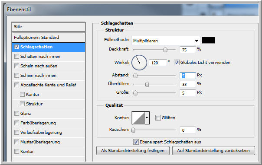
Task: Focus the Abstand value field
Action: pyautogui.click(x=188, y=76)
